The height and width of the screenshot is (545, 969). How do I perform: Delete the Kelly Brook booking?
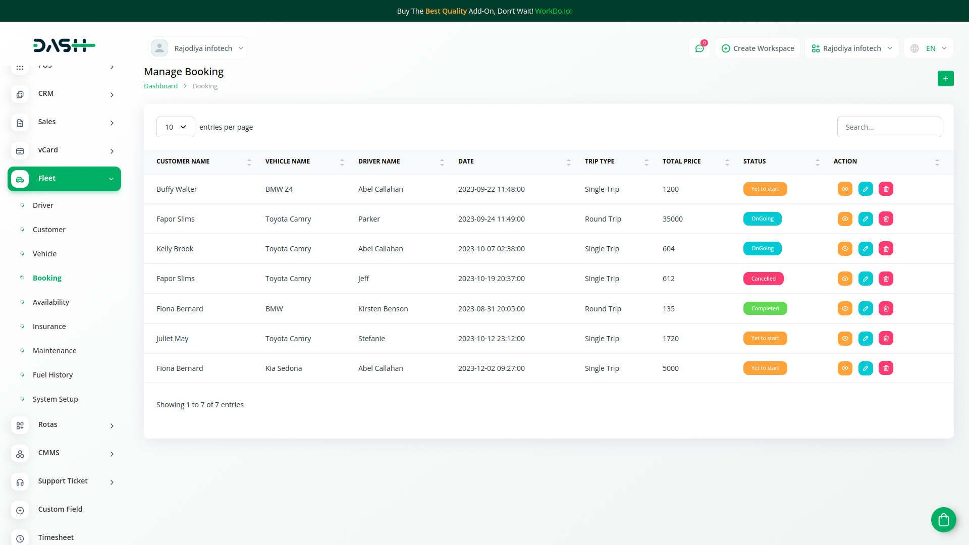[x=886, y=248]
